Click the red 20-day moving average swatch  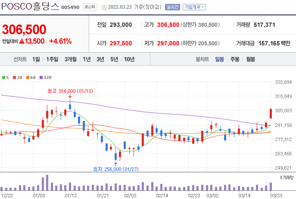coord(15,78)
